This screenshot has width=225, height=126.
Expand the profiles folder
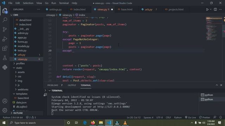[20, 63]
